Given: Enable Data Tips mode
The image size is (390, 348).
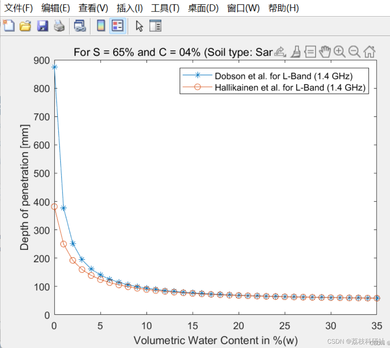Looking at the screenshot, I should 310,52.
